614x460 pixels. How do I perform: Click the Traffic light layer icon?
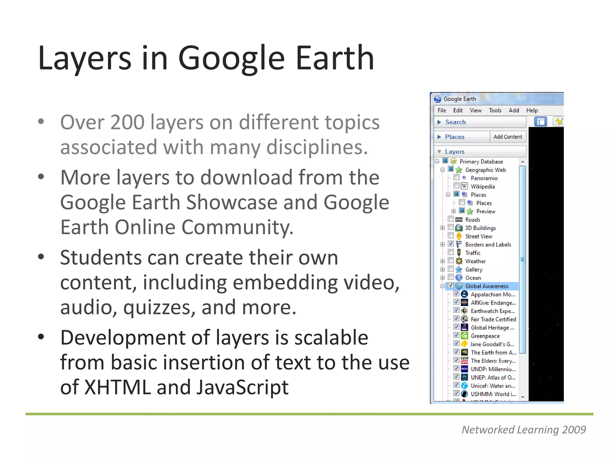point(459,253)
